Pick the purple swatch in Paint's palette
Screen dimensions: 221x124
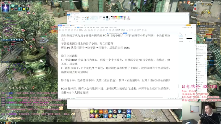point(123,17)
